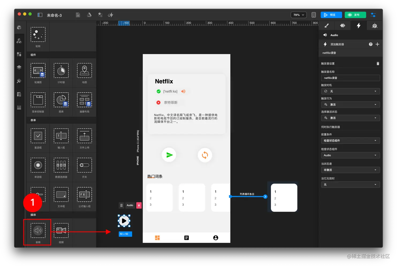The width and height of the screenshot is (397, 266).
Task: Click the green check icon beside ['netfli:ks]
Action: 158,91
